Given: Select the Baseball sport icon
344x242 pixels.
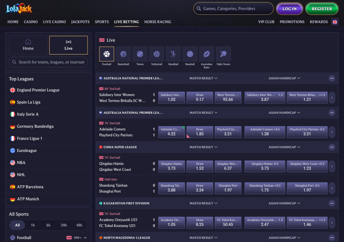Looking at the screenshot, I should click(190, 54).
